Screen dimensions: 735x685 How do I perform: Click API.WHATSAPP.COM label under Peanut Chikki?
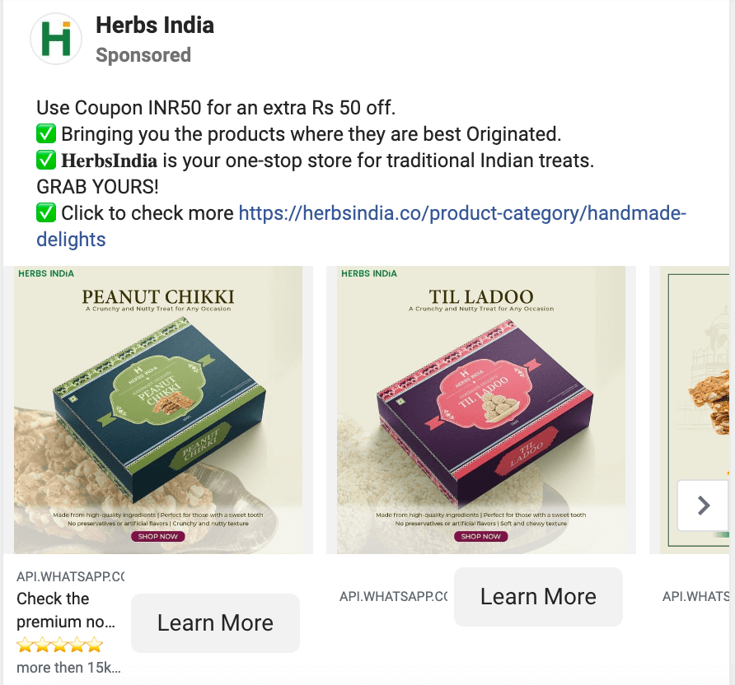click(70, 576)
